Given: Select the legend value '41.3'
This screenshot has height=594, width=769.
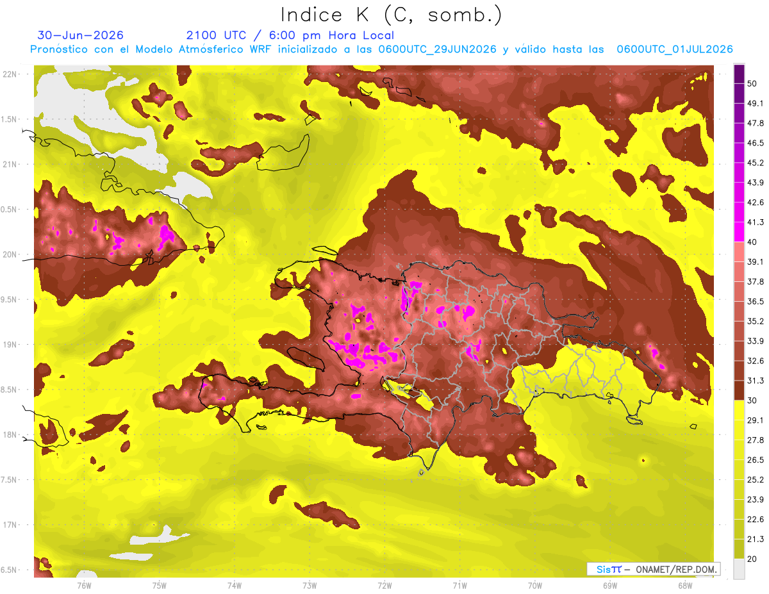Looking at the screenshot, I should coord(756,222).
